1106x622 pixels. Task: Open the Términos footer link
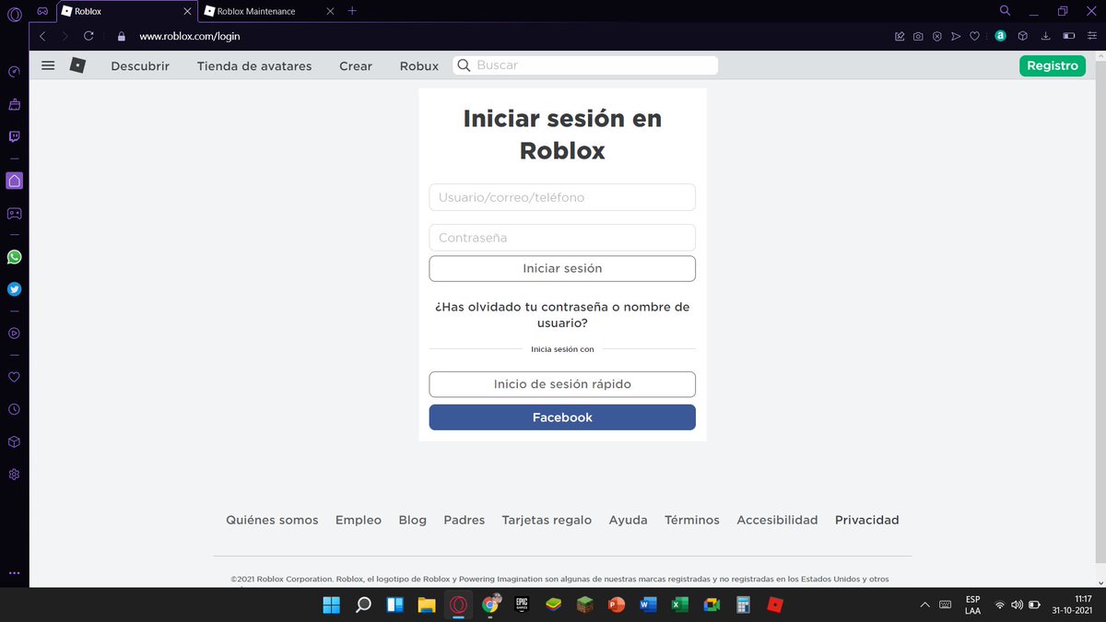pos(692,520)
